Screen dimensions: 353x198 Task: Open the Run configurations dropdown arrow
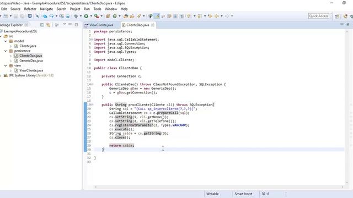click(x=91, y=16)
